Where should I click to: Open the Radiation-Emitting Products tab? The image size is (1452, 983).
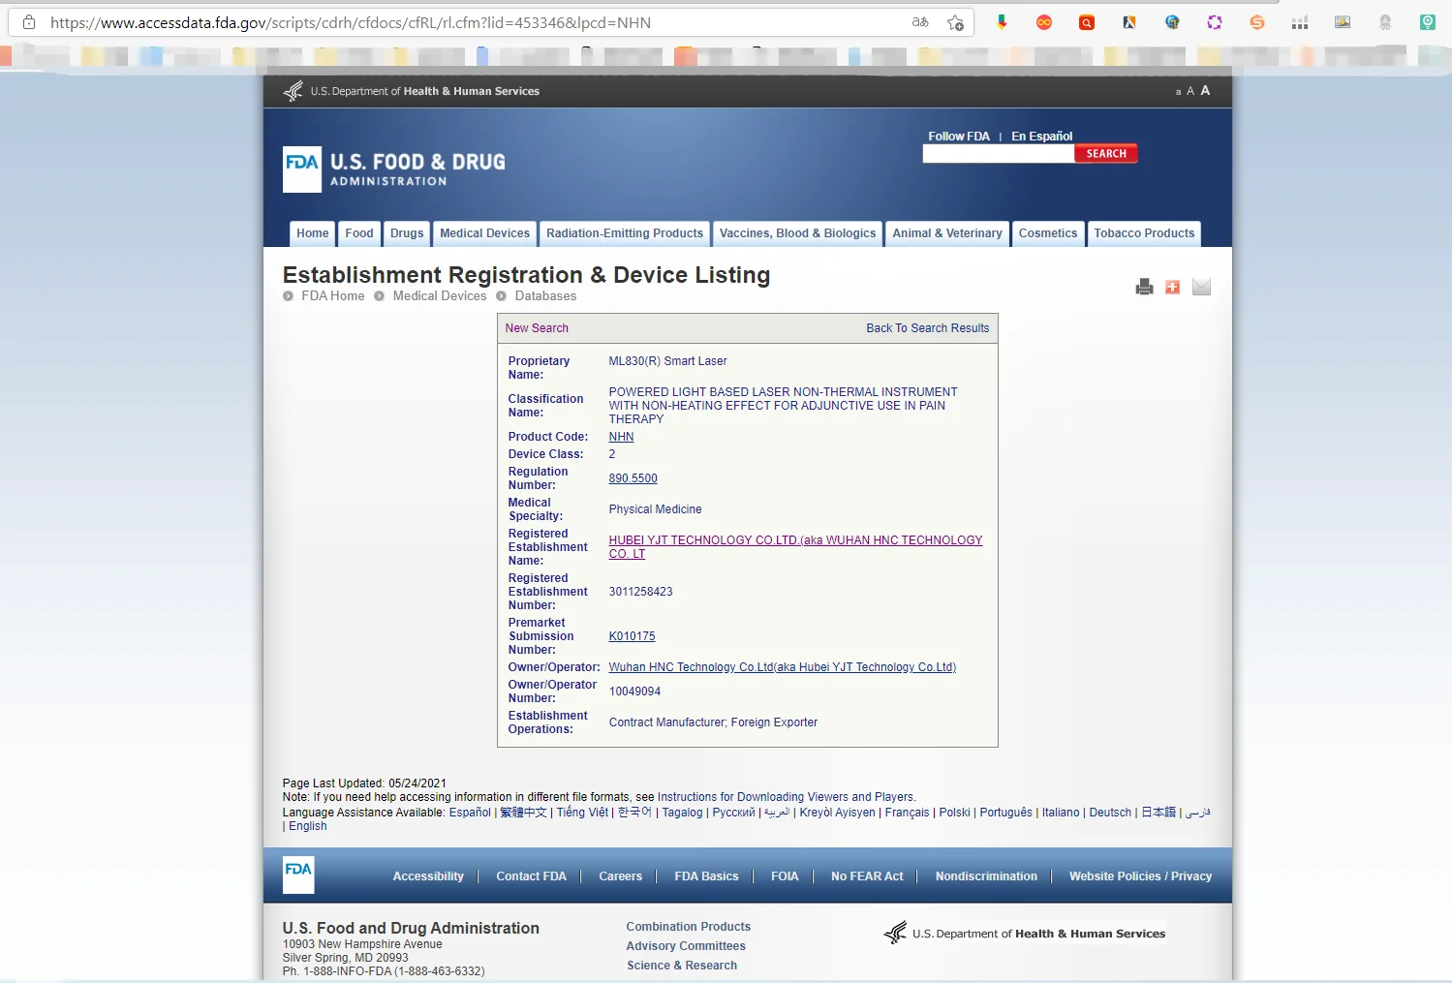click(625, 233)
